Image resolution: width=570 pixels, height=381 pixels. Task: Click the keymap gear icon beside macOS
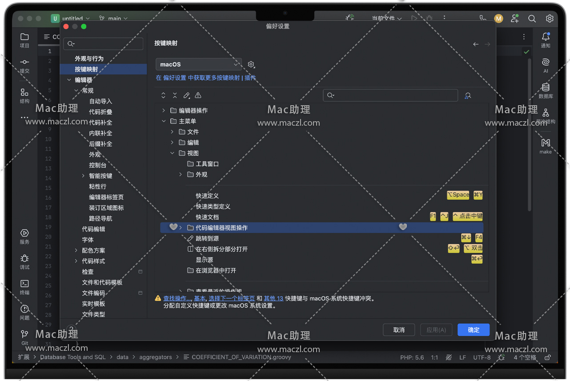[251, 64]
